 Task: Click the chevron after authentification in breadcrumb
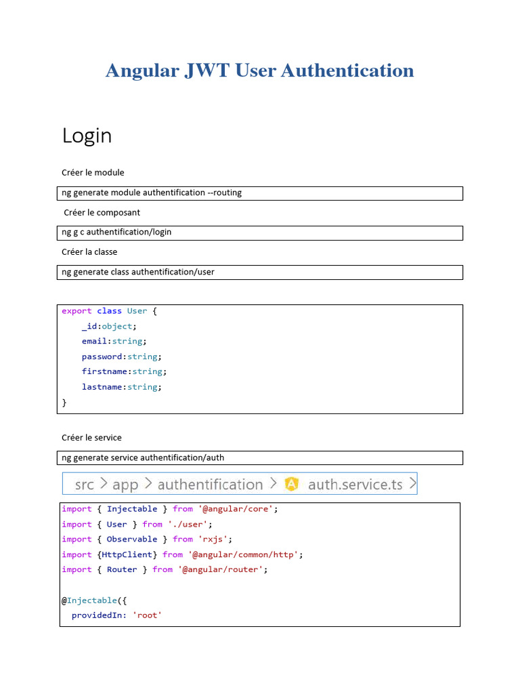tap(274, 483)
